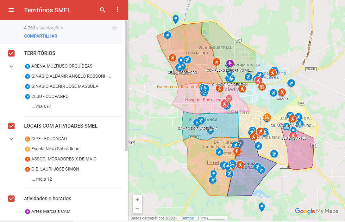
Task: Show more with '... mais 61'
Action: coord(41,106)
